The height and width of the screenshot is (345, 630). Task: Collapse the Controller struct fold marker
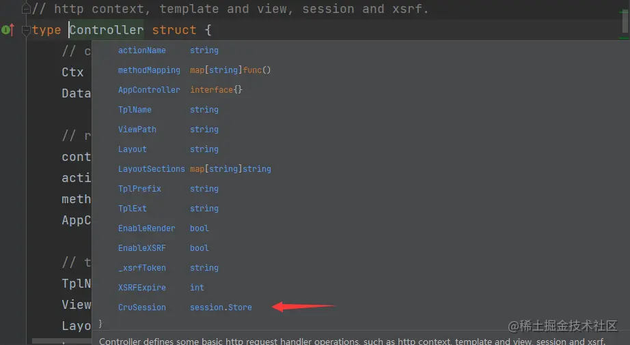[26, 31]
